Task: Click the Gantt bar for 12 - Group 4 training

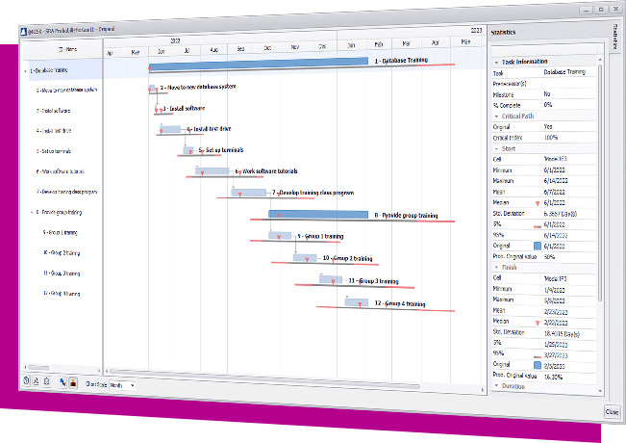Action: click(357, 302)
